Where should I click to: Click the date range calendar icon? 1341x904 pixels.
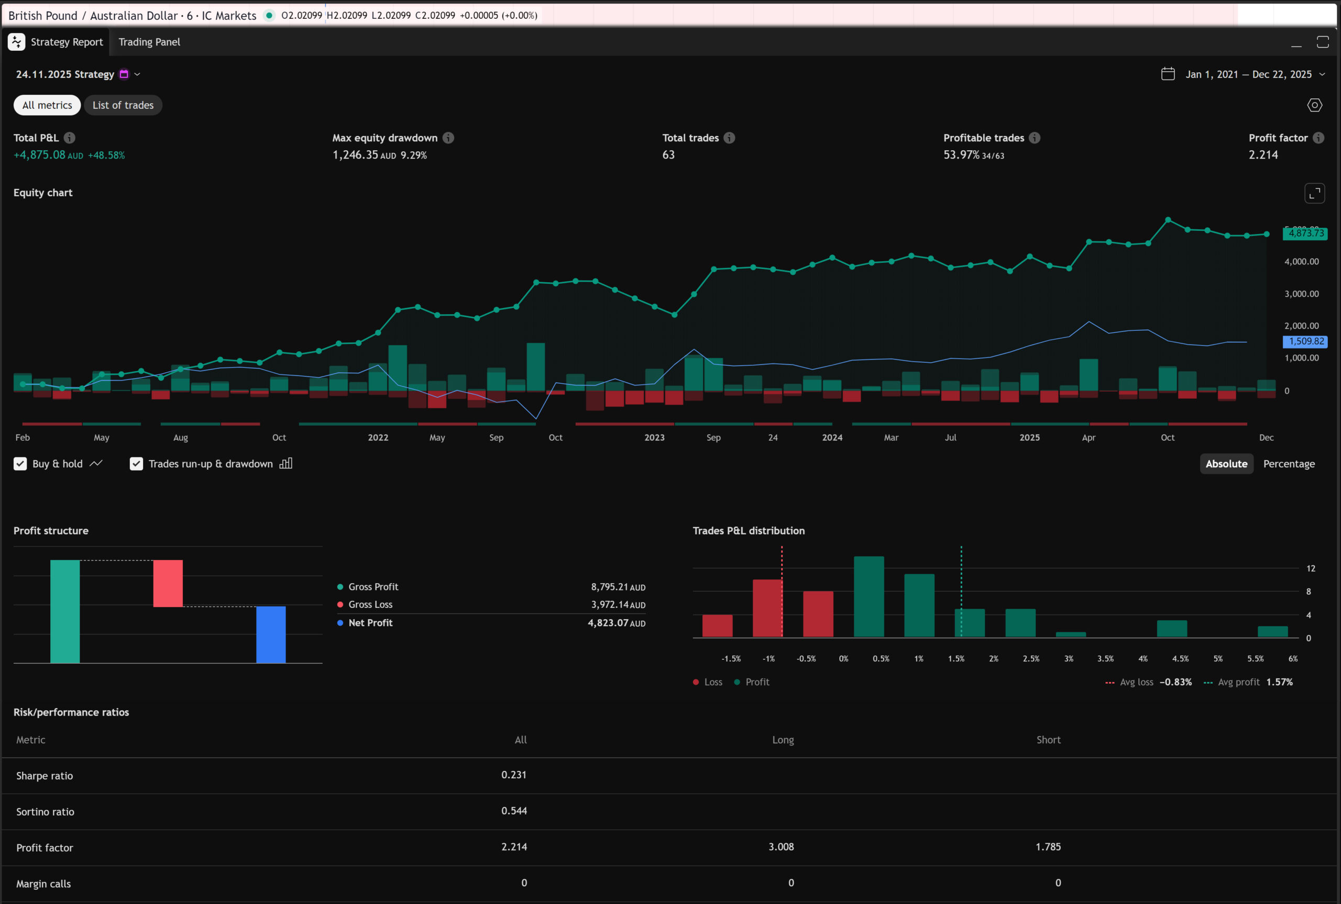[1168, 74]
